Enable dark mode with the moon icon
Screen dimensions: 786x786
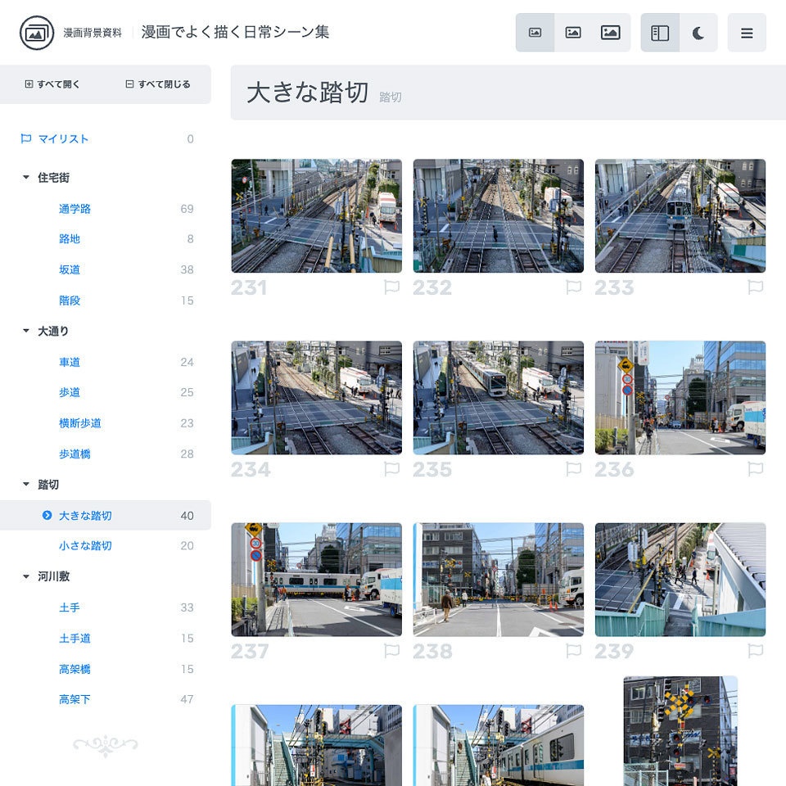click(699, 32)
